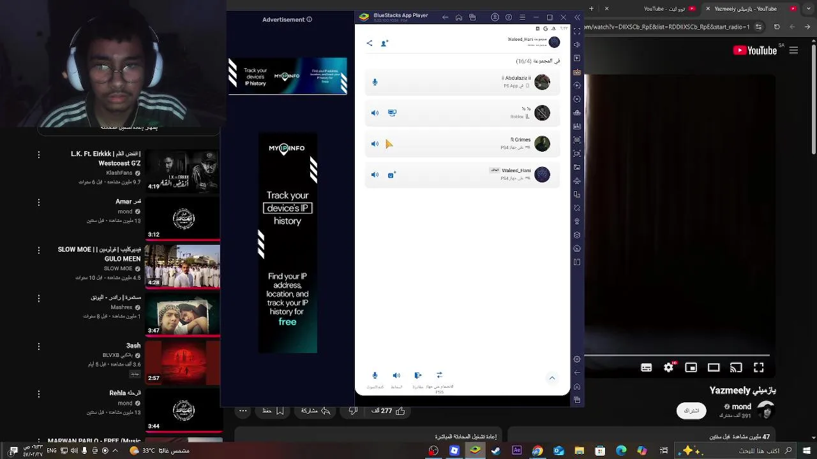
Task: Switch to the YouTube browser tab
Action: coord(651,9)
